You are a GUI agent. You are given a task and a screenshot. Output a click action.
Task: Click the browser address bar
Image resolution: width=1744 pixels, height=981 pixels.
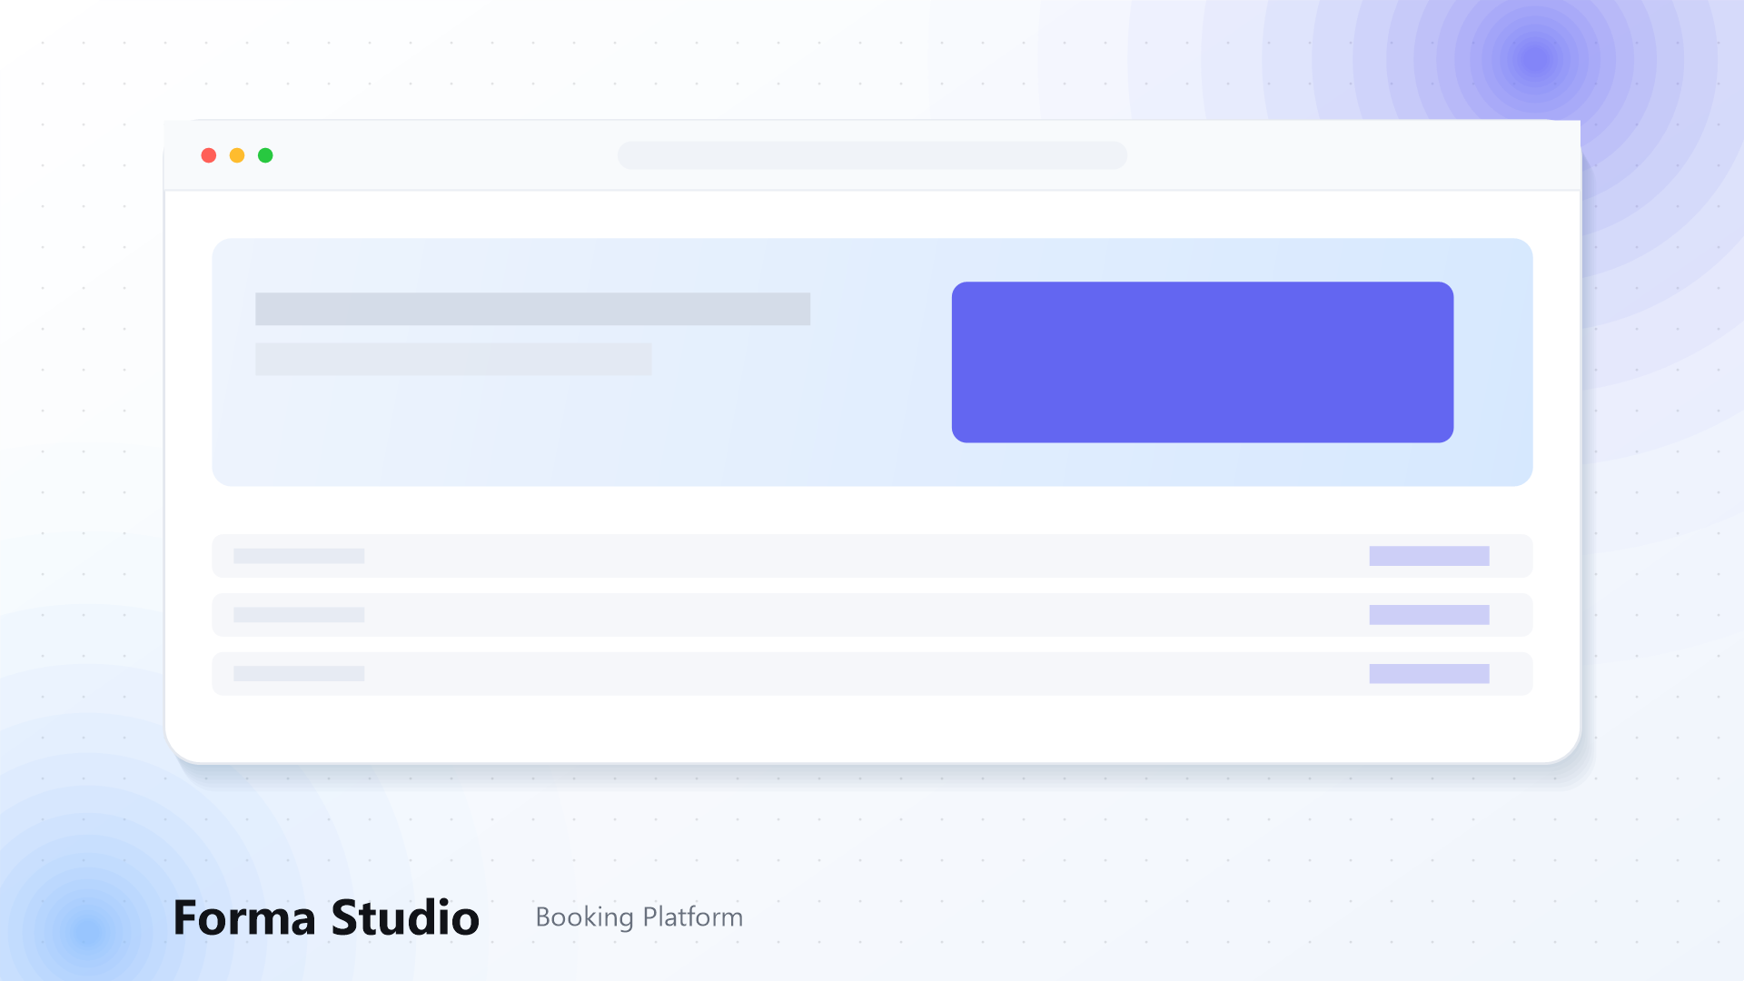(872, 155)
